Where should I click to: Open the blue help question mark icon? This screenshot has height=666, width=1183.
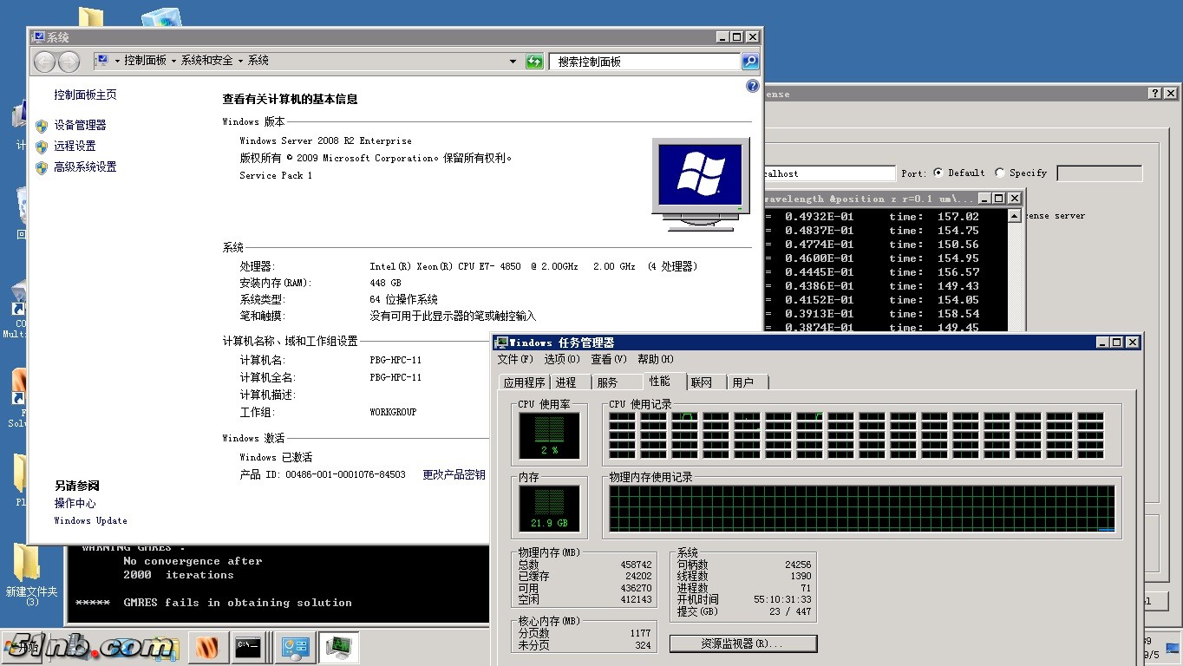[x=752, y=86]
